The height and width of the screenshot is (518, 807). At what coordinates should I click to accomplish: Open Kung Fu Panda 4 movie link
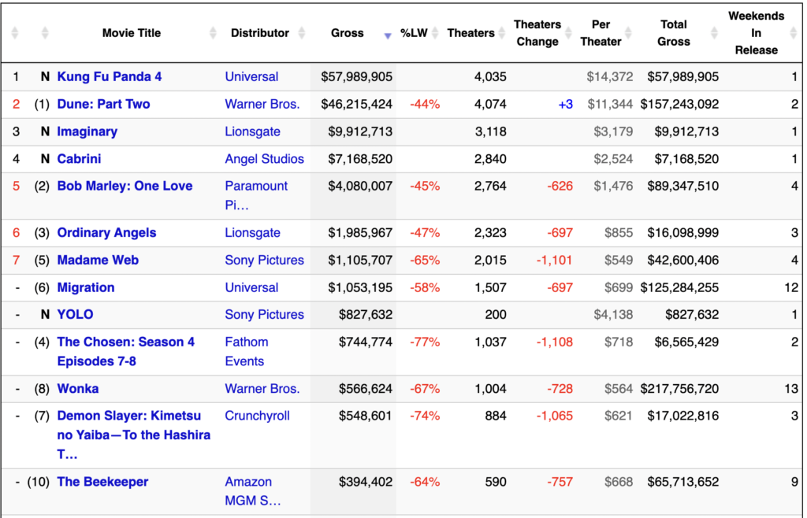coord(109,76)
